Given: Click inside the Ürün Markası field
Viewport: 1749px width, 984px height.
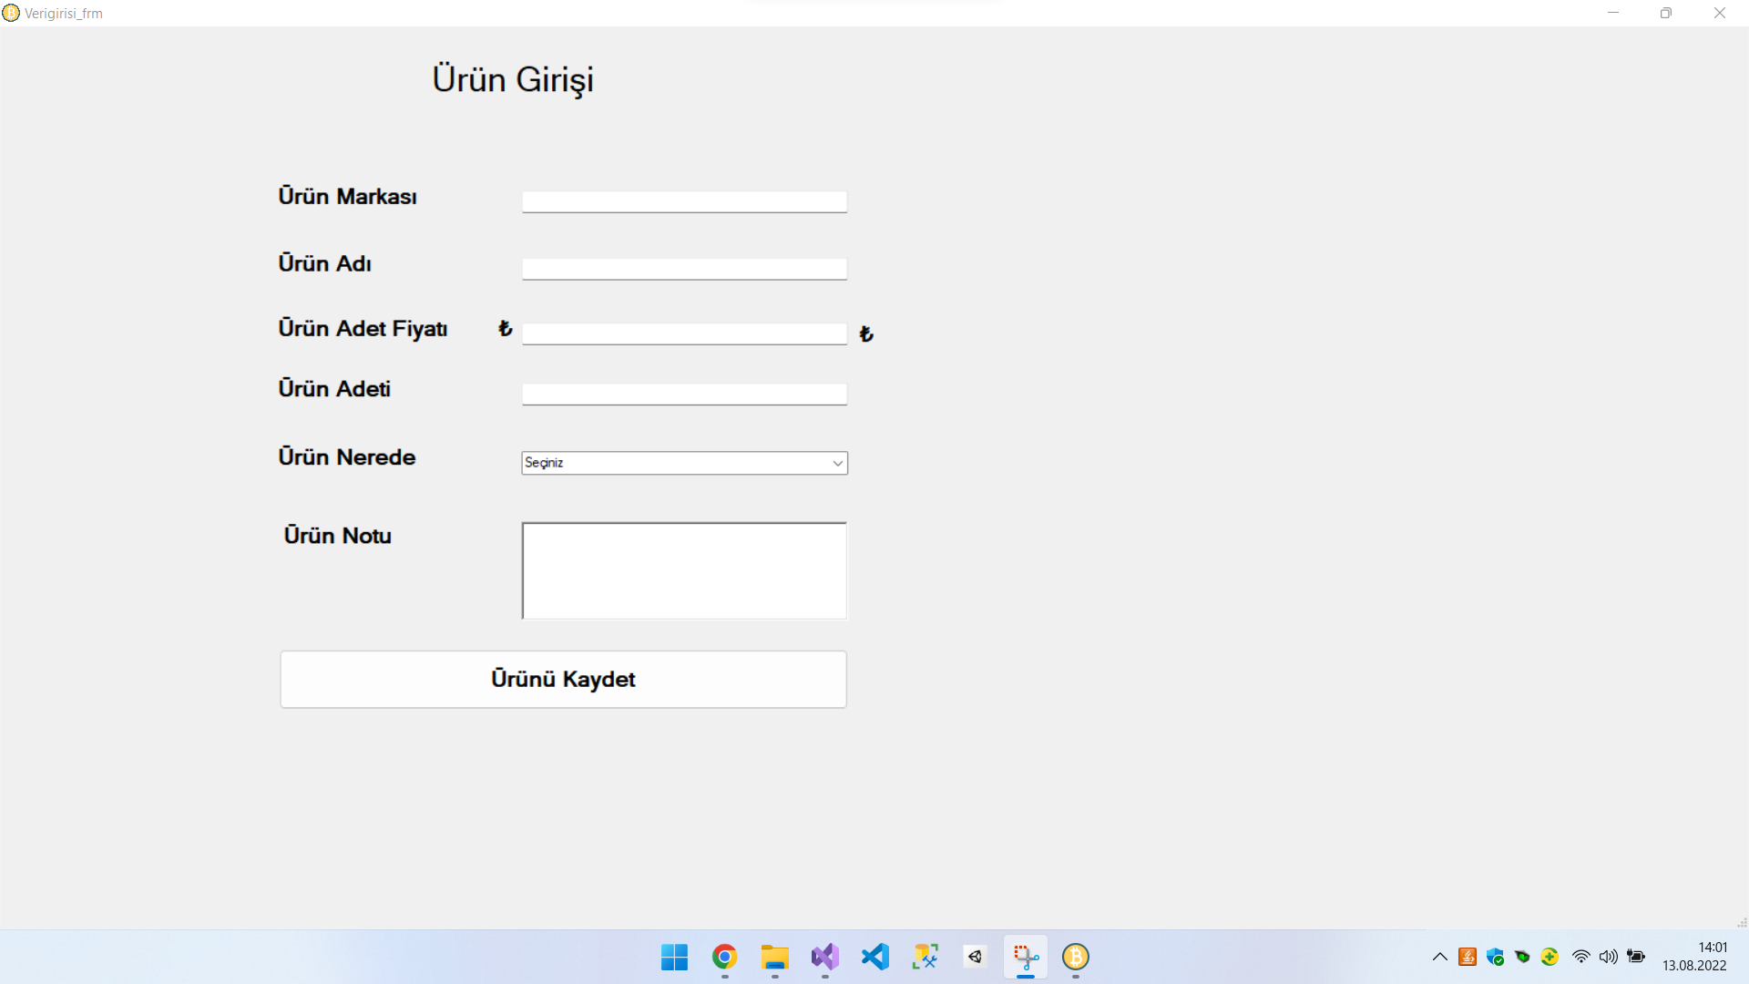Looking at the screenshot, I should point(683,200).
